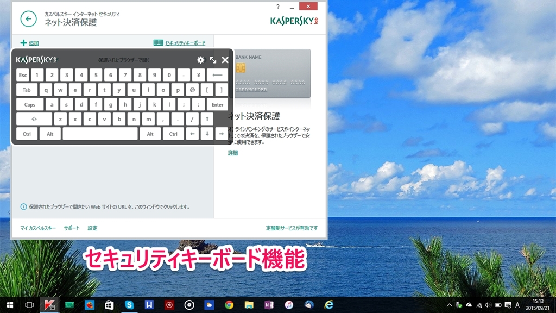Tap the m key on virtual keyboard

click(x=149, y=119)
